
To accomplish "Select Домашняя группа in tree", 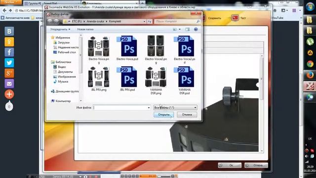I will [x=67, y=91].
